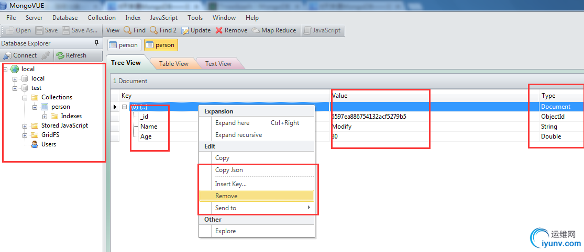Viewport: 584px width, 252px height.
Task: Select the Name key row
Action: pos(149,127)
